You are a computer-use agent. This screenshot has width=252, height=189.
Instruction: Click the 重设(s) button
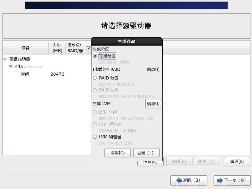click(237, 161)
